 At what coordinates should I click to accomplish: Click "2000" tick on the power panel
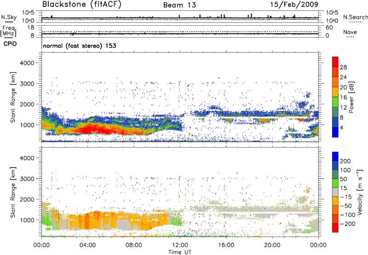coord(27,104)
